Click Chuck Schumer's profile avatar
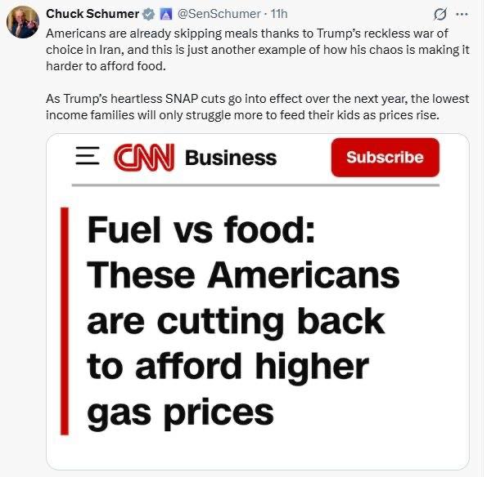 pos(22,22)
